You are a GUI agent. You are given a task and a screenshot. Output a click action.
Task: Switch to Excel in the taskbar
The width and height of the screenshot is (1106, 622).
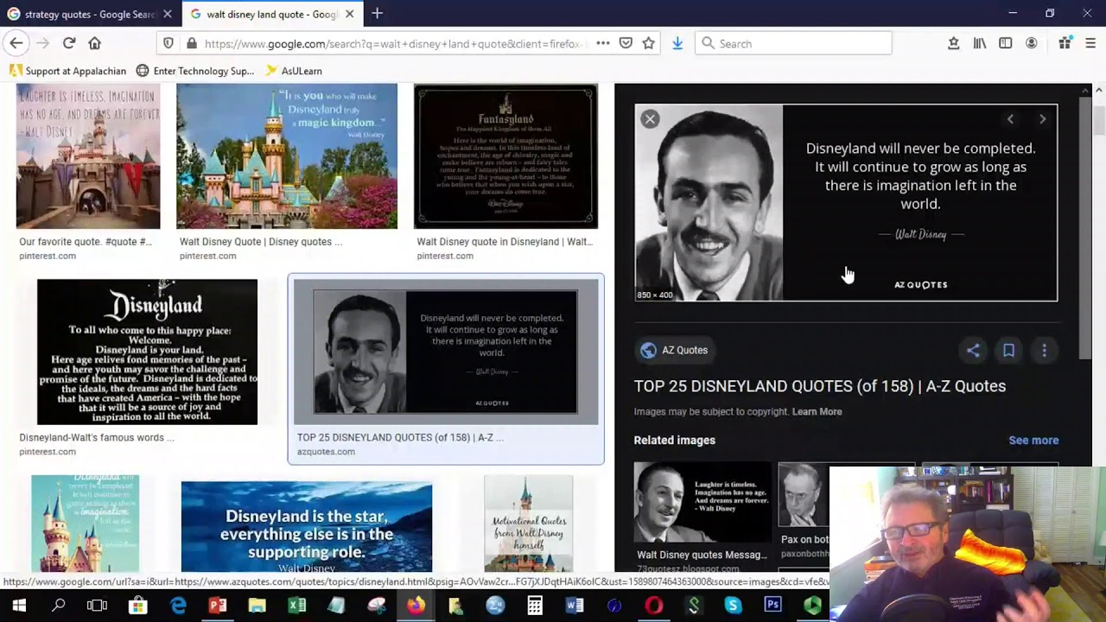297,606
